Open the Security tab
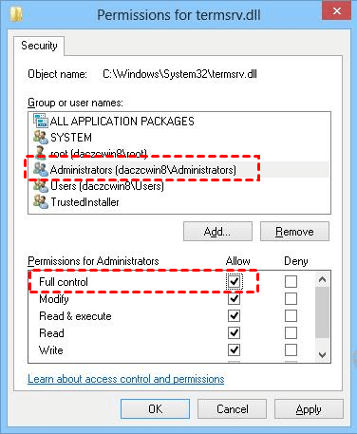 click(39, 46)
